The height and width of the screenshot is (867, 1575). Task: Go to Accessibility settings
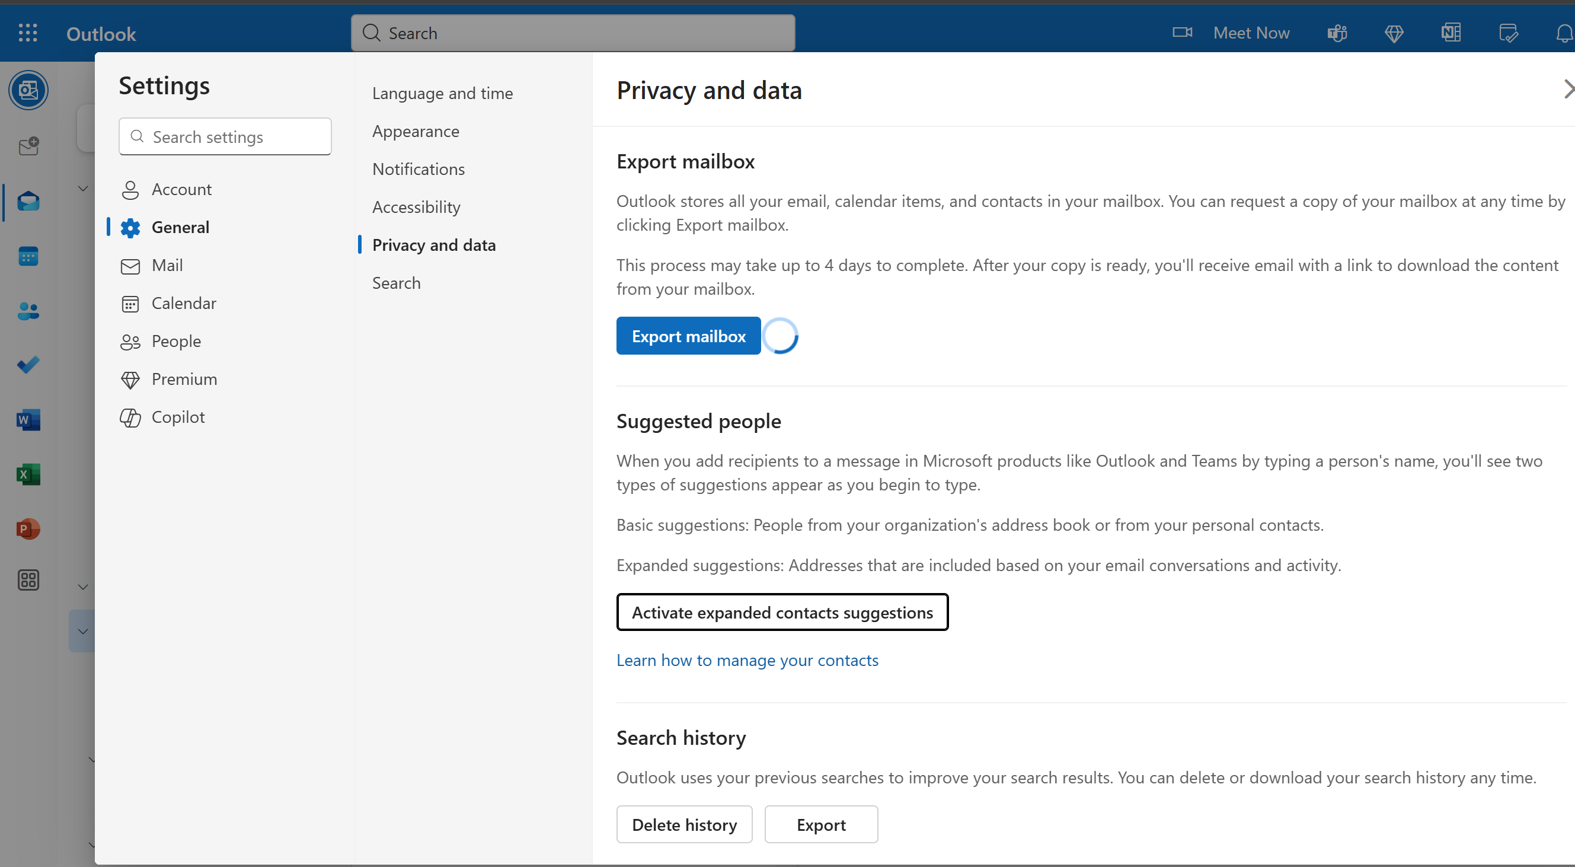416,208
